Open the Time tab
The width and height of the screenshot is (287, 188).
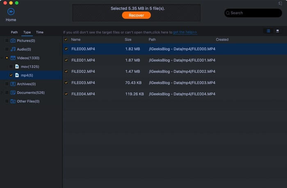tap(40, 32)
